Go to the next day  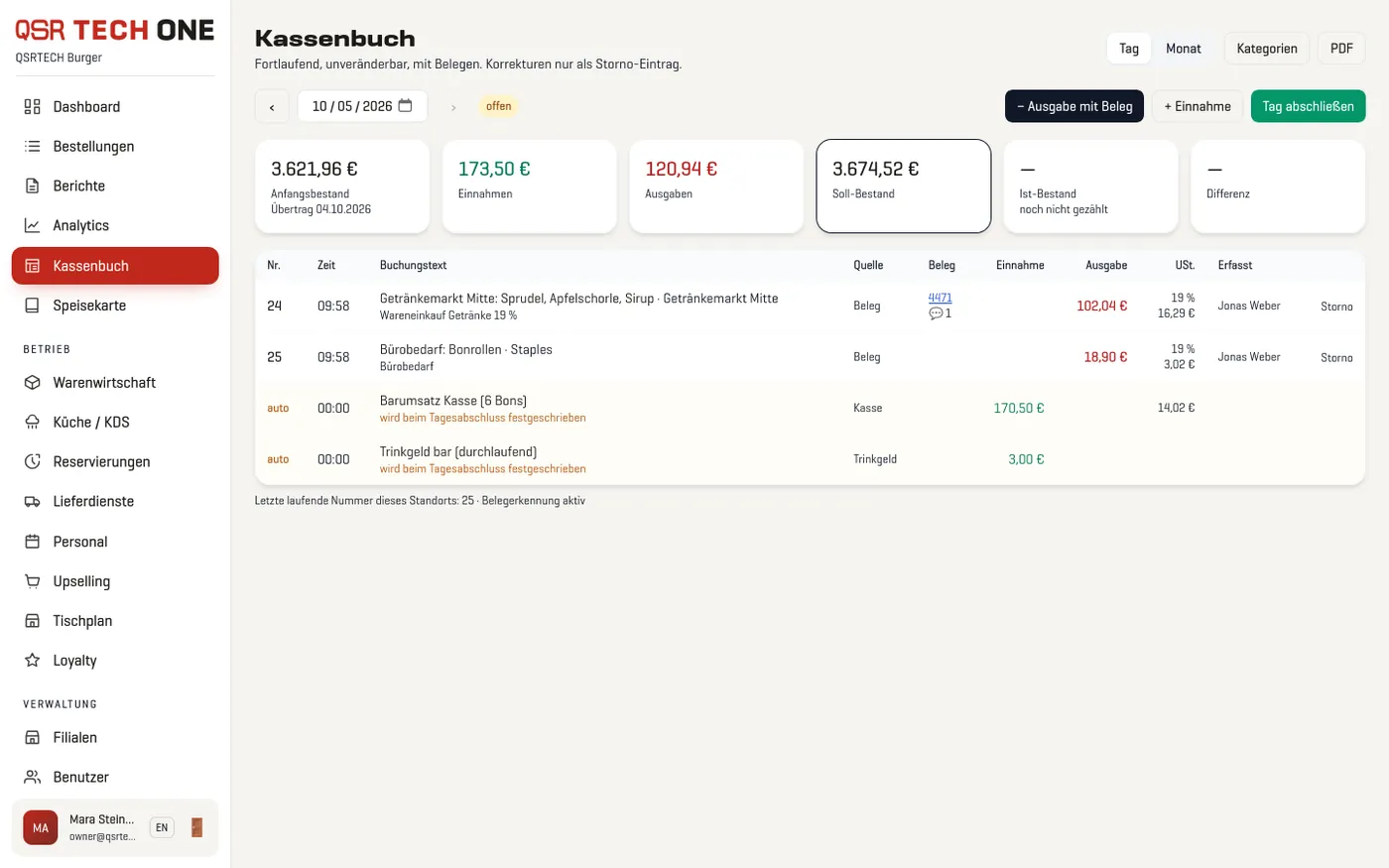pos(453,106)
